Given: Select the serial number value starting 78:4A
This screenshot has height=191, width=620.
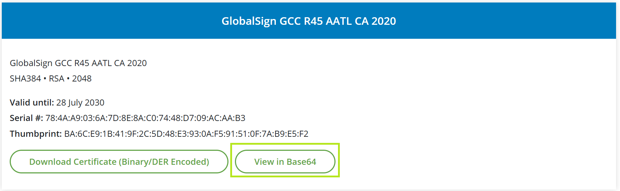Looking at the screenshot, I should point(145,118).
